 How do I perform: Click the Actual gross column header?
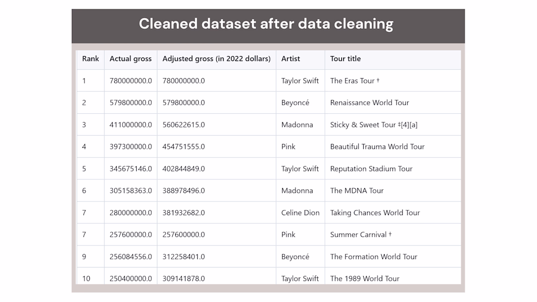[130, 59]
